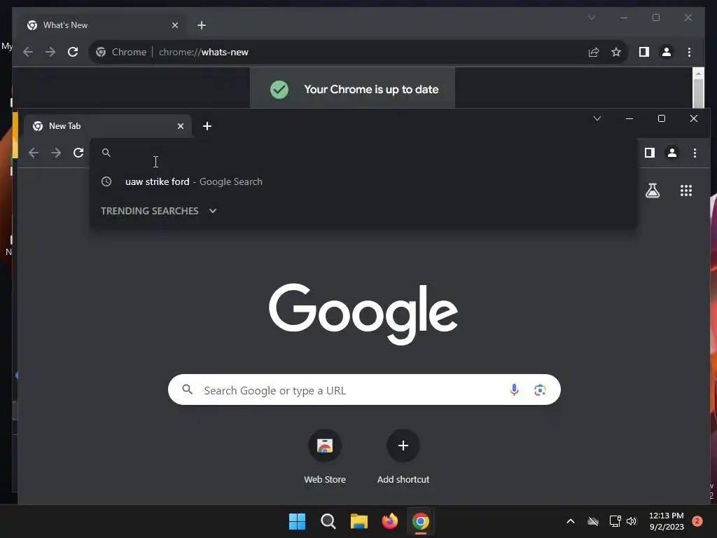Screen dimensions: 717x538
Task: Open tab search chevron in What's New window
Action: [x=591, y=18]
